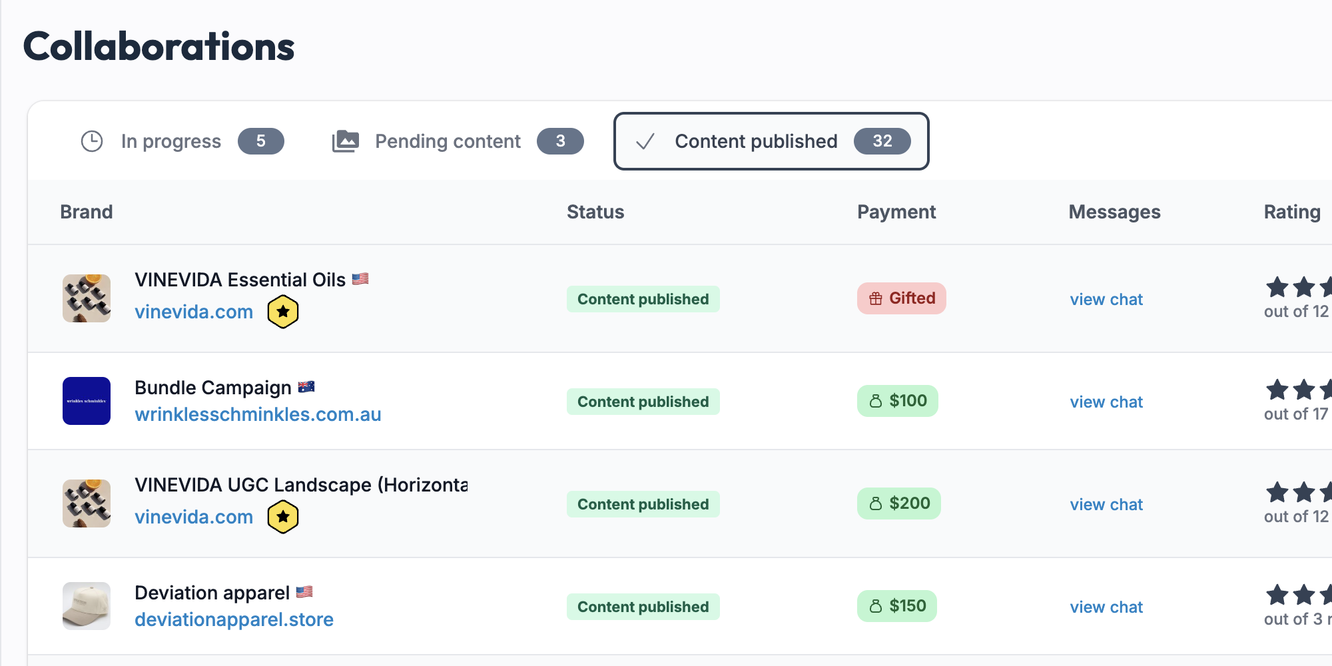Click the gold star badge on VINEVIDA Essential Oils
This screenshot has height=666, width=1332.
point(283,312)
